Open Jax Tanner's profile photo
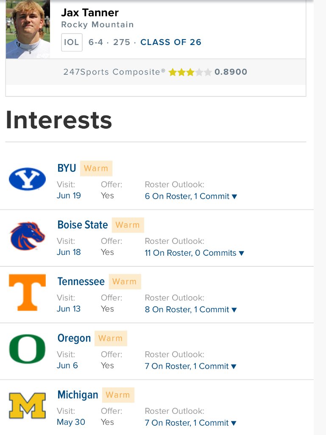The image size is (326, 435). (x=28, y=29)
